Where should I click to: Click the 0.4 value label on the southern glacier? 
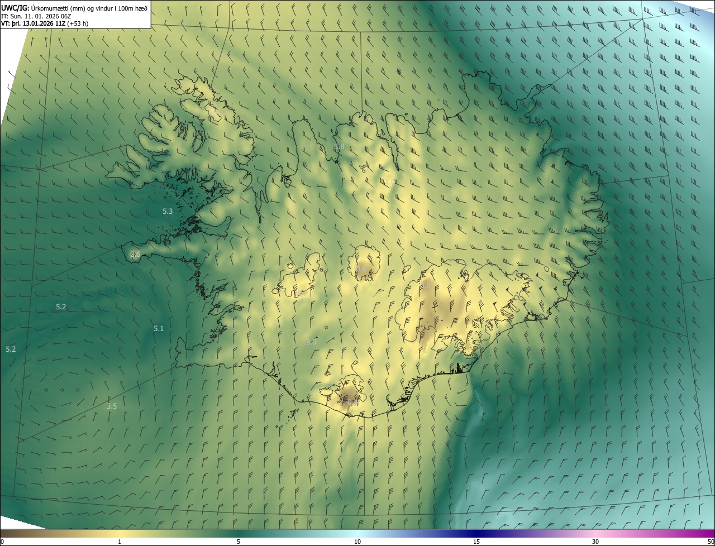[352, 402]
